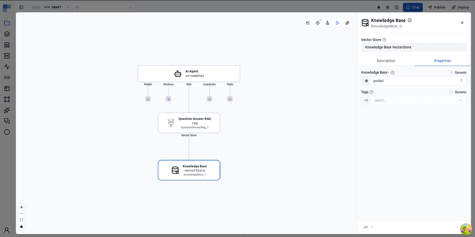Close the Knowledge Base side panel
The image size is (475, 237).
click(x=462, y=23)
